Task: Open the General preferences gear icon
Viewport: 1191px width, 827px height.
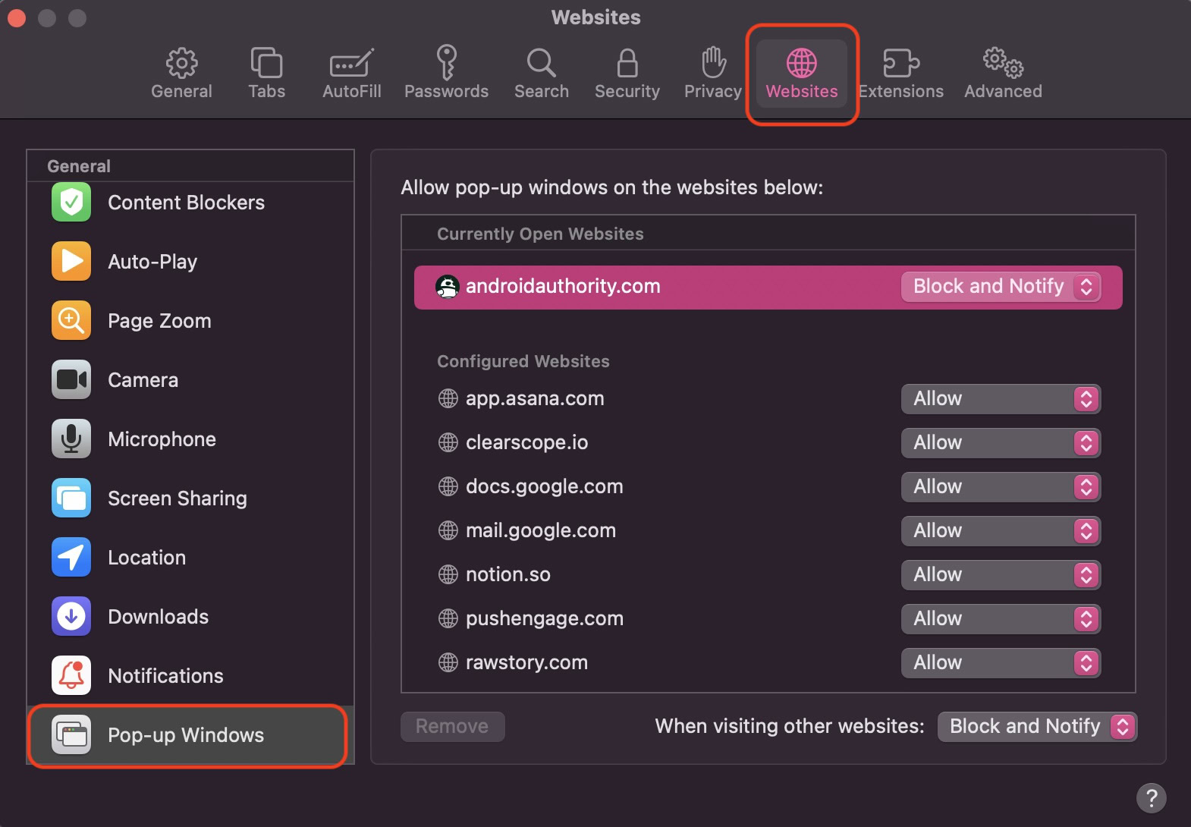Action: click(181, 64)
